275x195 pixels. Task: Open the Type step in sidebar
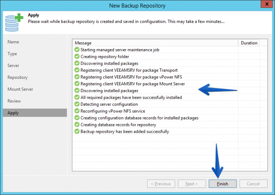[12, 54]
